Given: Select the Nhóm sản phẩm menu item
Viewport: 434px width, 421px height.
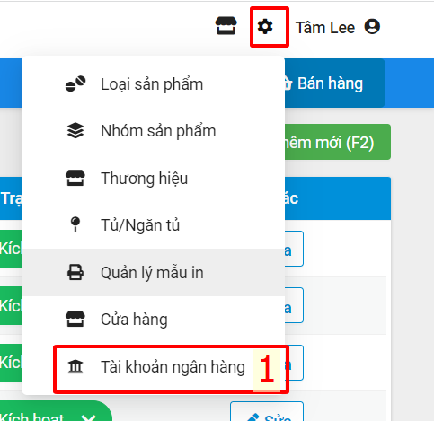Looking at the screenshot, I should [153, 131].
